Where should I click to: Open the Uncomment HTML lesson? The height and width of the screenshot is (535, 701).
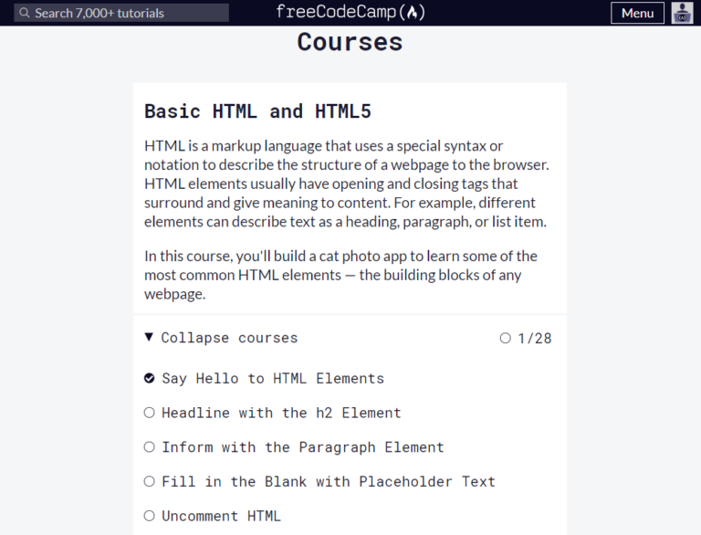pos(221,516)
